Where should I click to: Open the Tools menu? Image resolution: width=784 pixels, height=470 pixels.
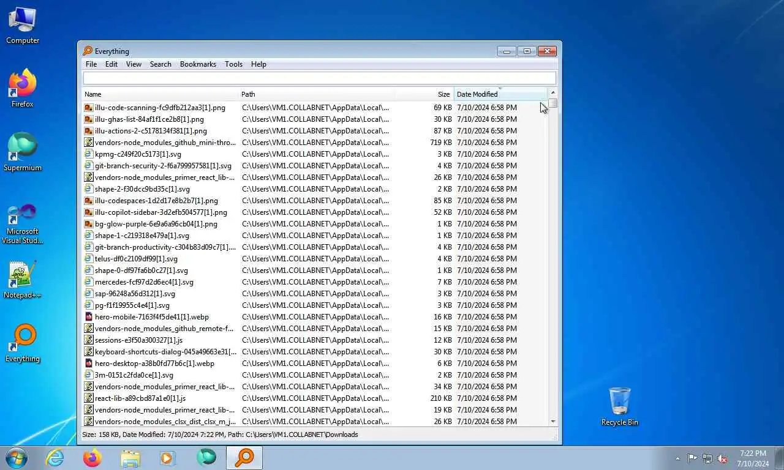click(233, 64)
